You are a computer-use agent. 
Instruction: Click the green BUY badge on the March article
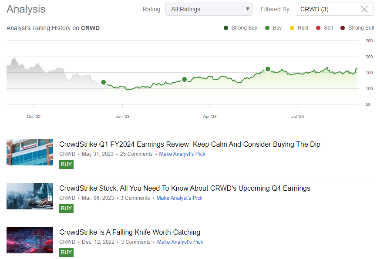point(66,209)
